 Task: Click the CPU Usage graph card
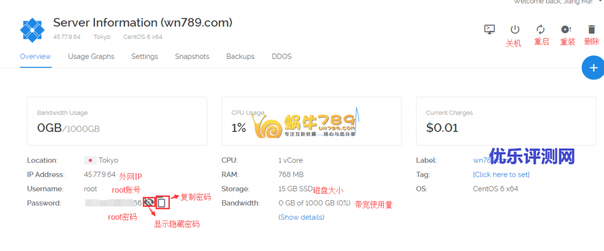311,121
